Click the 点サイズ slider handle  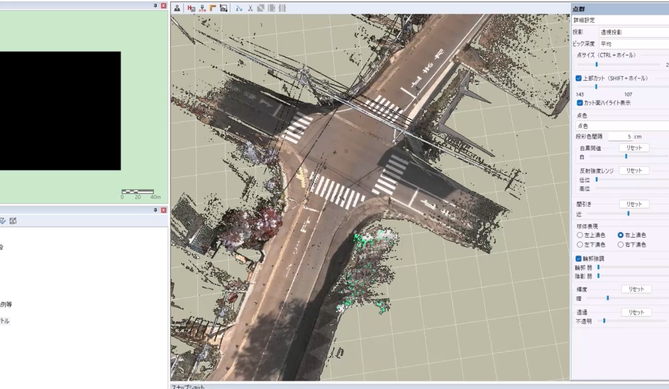596,64
